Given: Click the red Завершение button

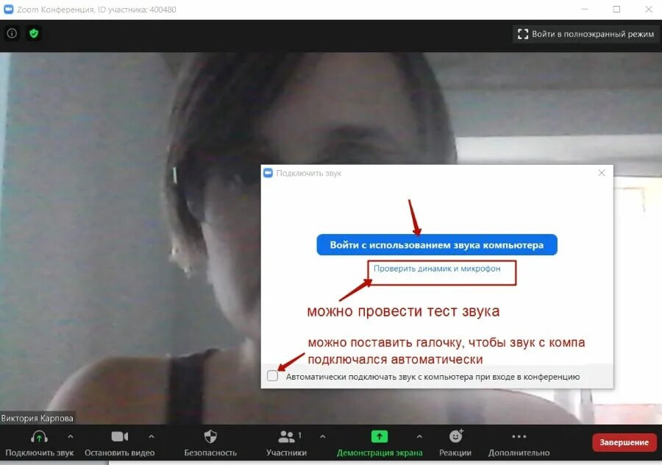Looking at the screenshot, I should pos(624,443).
